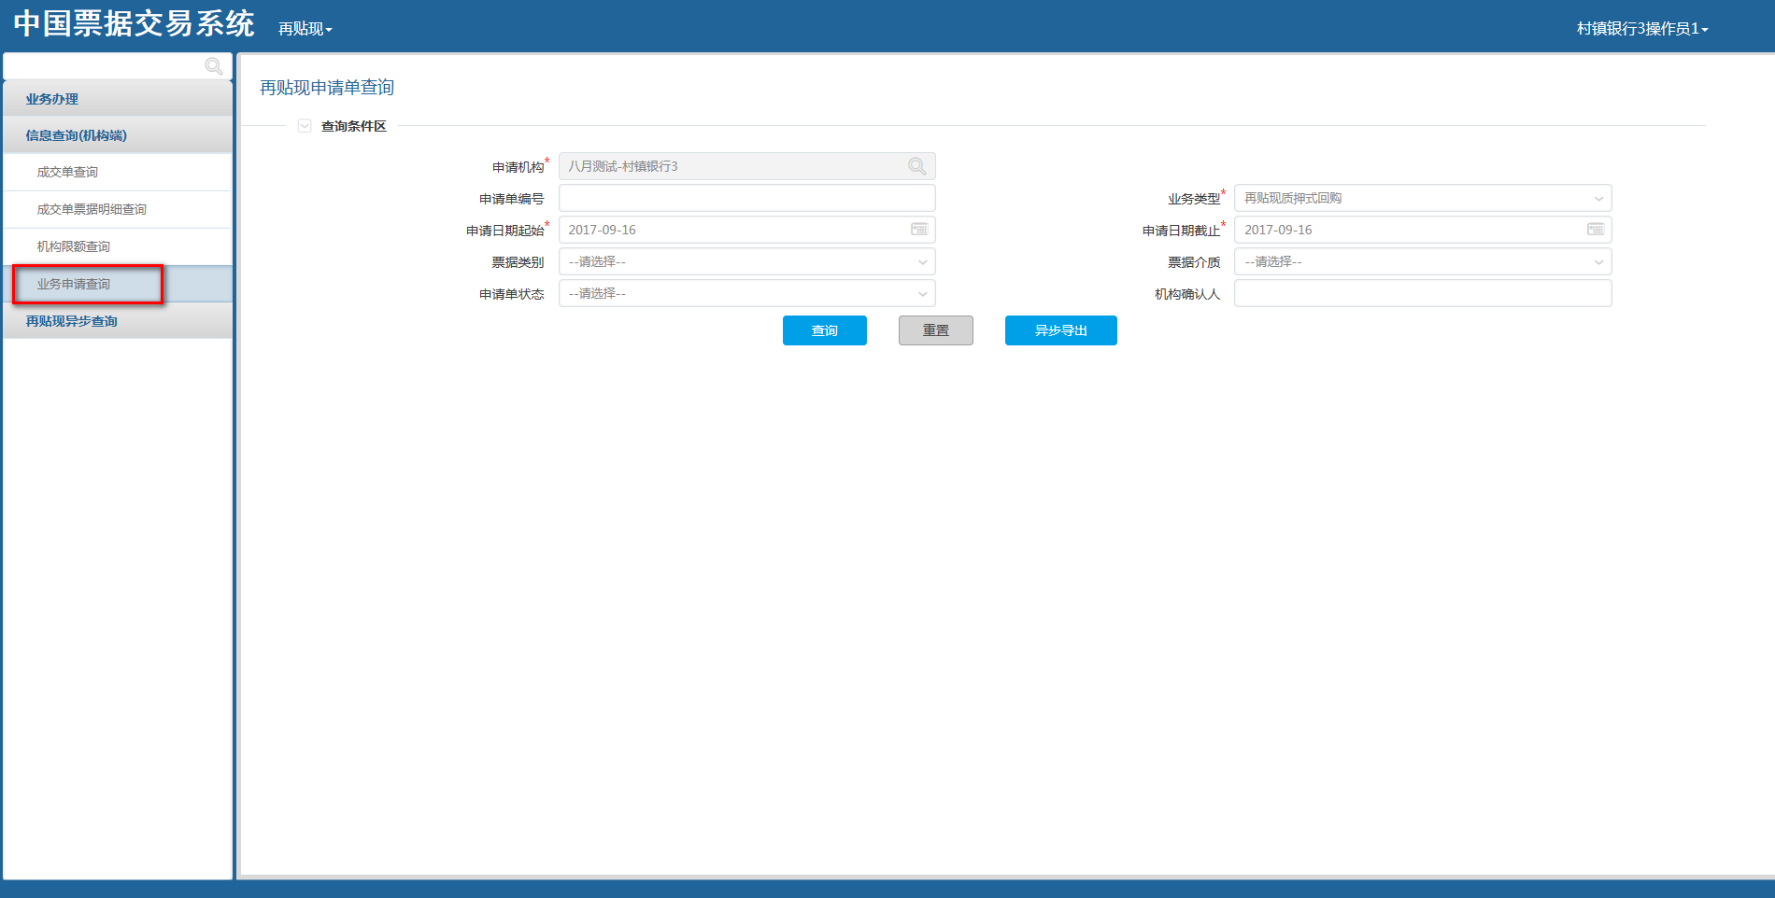Click the 申请机构 lookup magnifier icon
The width and height of the screenshot is (1775, 898).
click(x=916, y=166)
